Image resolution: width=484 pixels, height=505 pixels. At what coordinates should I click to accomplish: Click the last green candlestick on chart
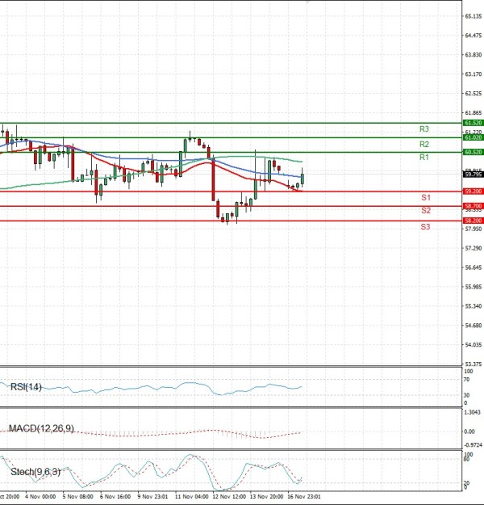click(x=302, y=178)
